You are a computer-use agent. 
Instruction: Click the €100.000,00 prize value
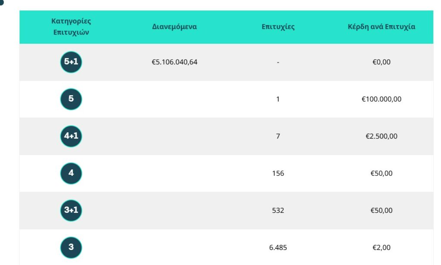tap(381, 99)
